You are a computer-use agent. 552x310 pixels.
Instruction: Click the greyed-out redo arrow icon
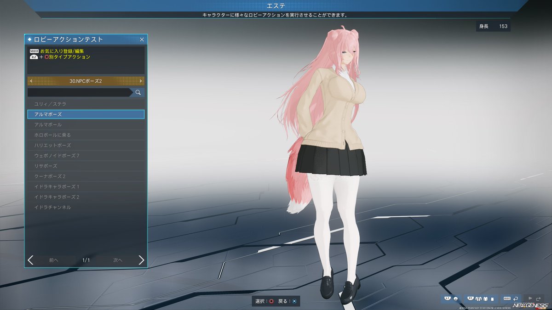click(538, 299)
